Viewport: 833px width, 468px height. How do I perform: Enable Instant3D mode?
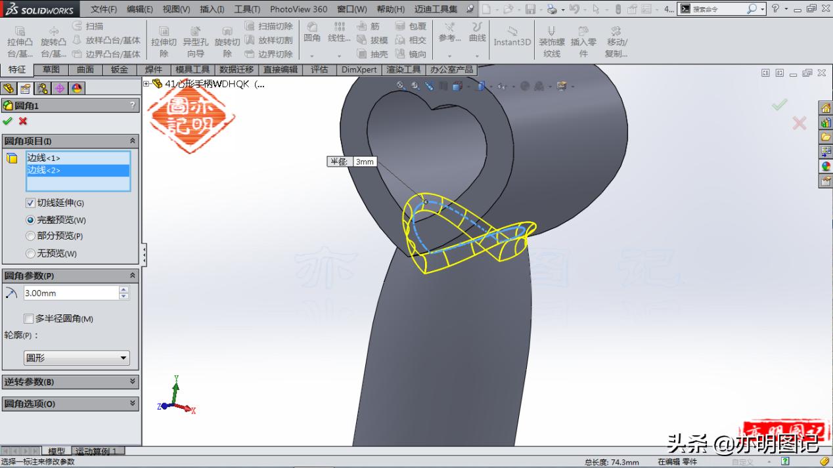point(512,38)
